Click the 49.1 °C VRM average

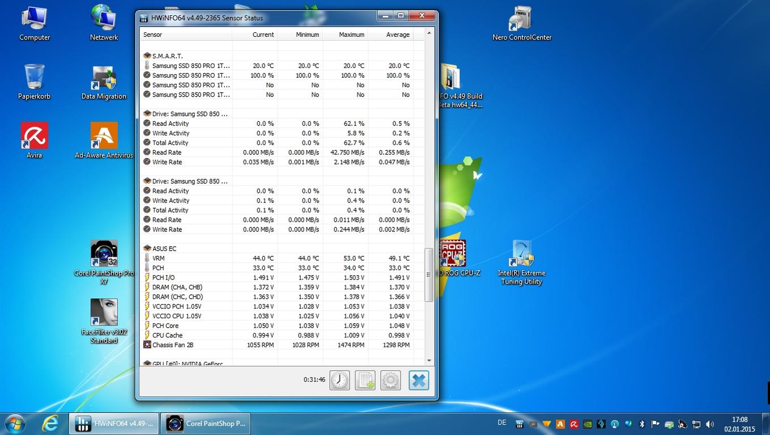(x=399, y=258)
